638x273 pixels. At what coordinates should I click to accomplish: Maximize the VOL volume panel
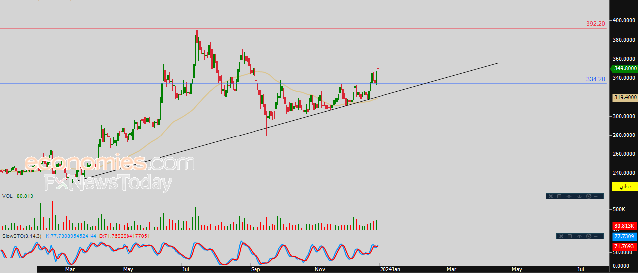(x=559, y=196)
